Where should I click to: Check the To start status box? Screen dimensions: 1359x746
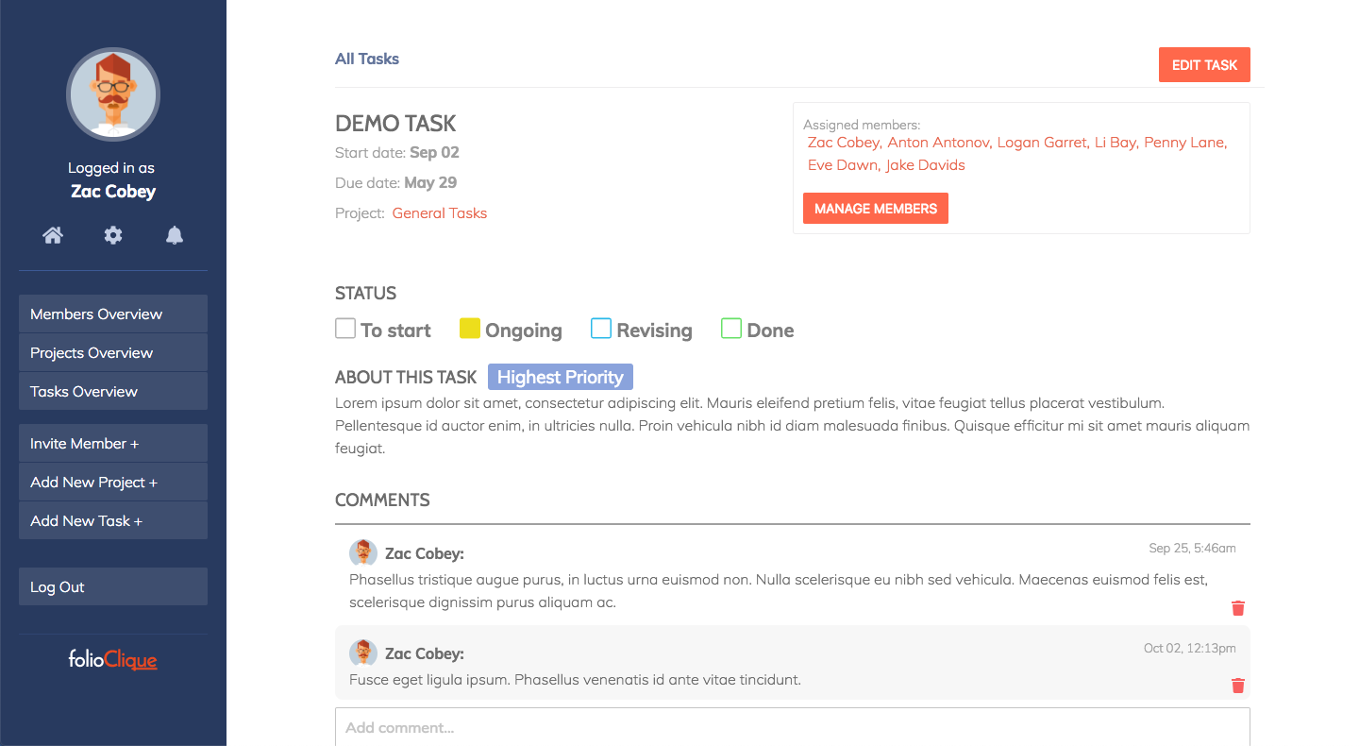click(x=345, y=329)
